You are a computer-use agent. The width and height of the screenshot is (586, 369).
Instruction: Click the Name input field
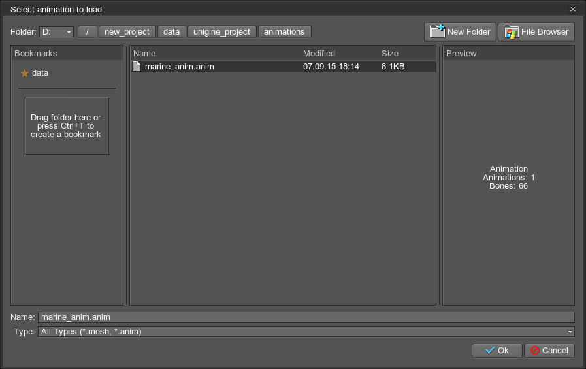(x=306, y=317)
